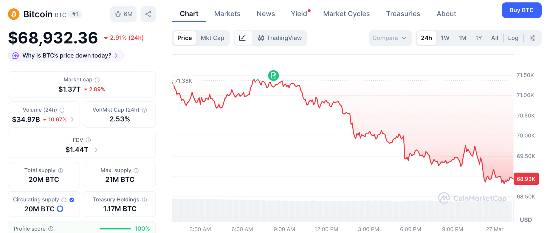Open chart settings sliders icon
The image size is (547, 233).
tap(532, 38)
